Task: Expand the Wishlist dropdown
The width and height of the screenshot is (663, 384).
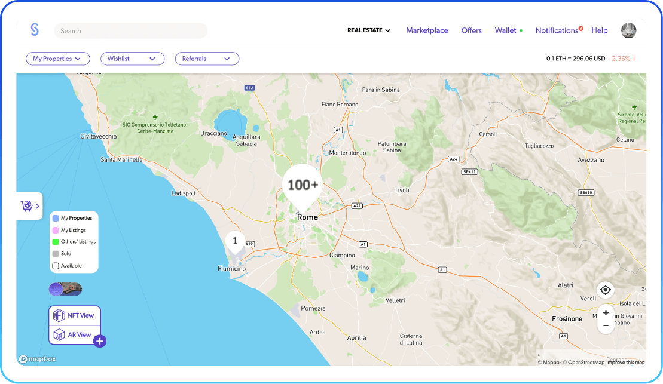Action: 132,59
